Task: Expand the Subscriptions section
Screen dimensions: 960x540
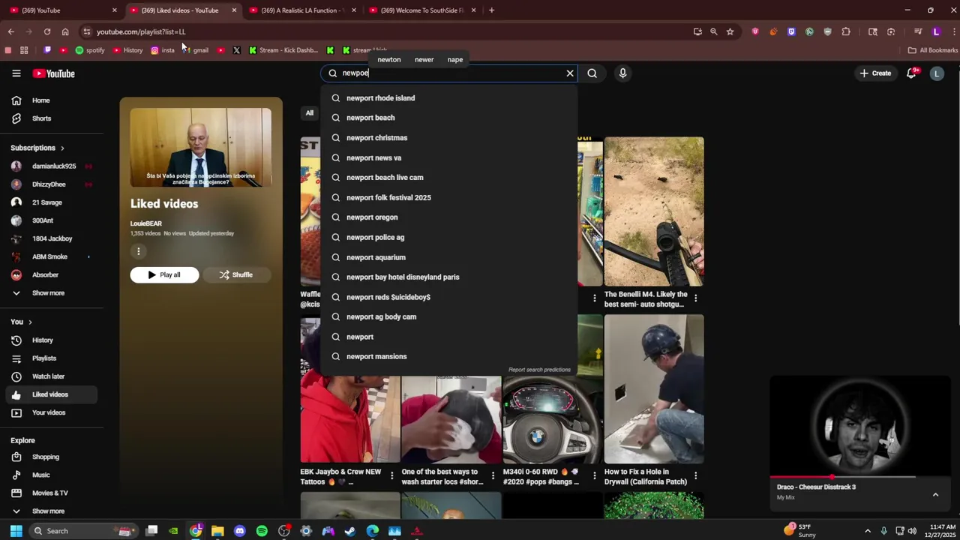Action: [37, 148]
